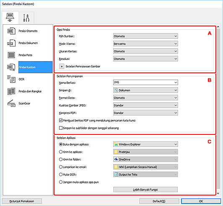Click the Lebih Banyak Fungsi button
Screen dimensions: 223x206
tap(145, 190)
